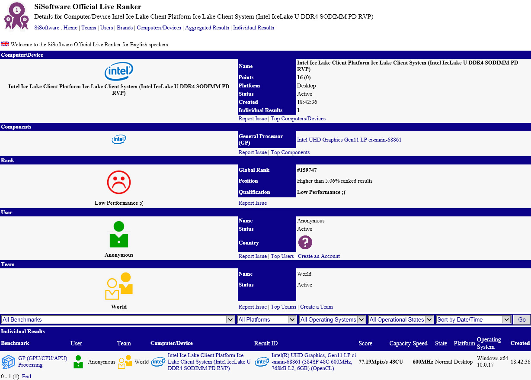
Task: Click the yellow World team icon
Action: (119, 286)
